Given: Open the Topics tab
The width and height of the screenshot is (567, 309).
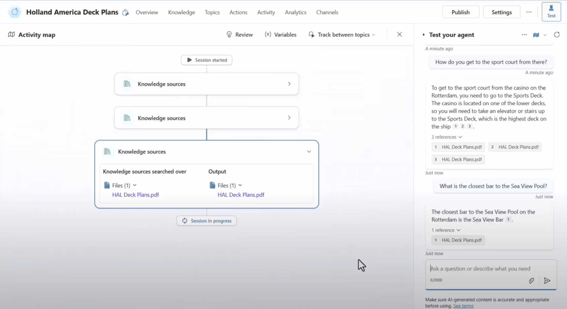Looking at the screenshot, I should pyautogui.click(x=212, y=12).
